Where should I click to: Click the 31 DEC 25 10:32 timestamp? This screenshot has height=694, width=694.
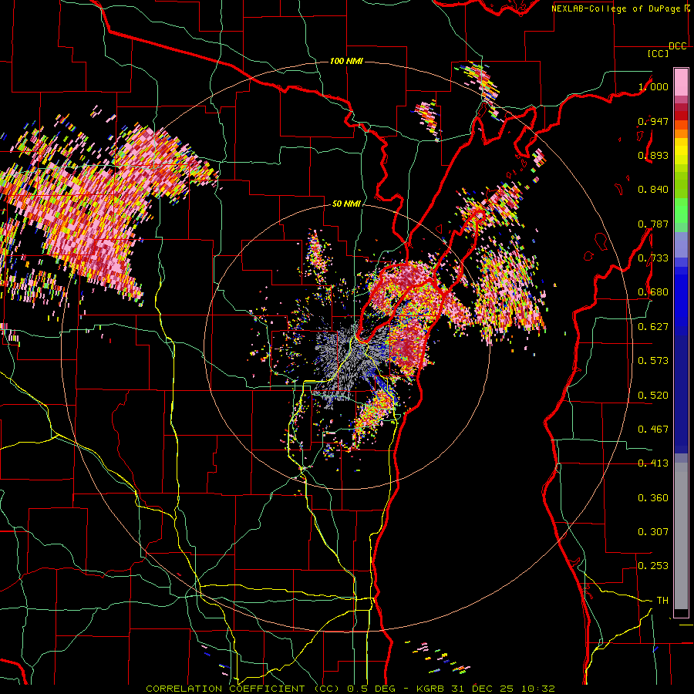[504, 689]
